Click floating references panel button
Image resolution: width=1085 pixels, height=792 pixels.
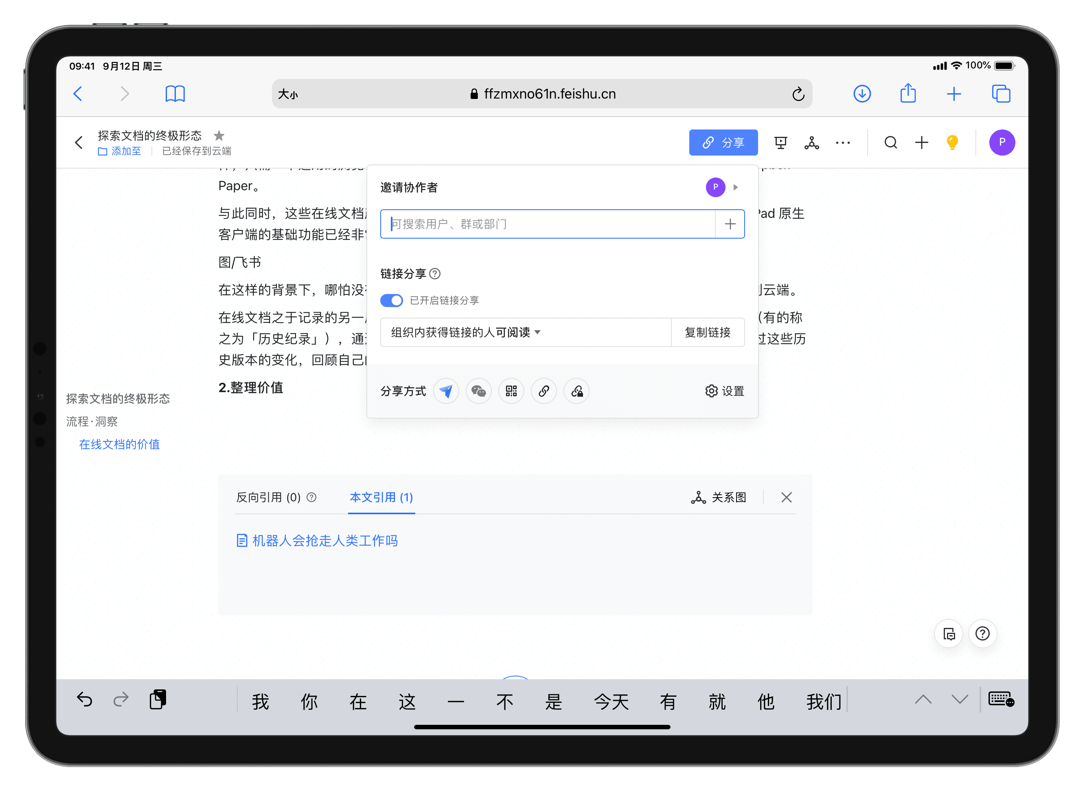pos(949,634)
